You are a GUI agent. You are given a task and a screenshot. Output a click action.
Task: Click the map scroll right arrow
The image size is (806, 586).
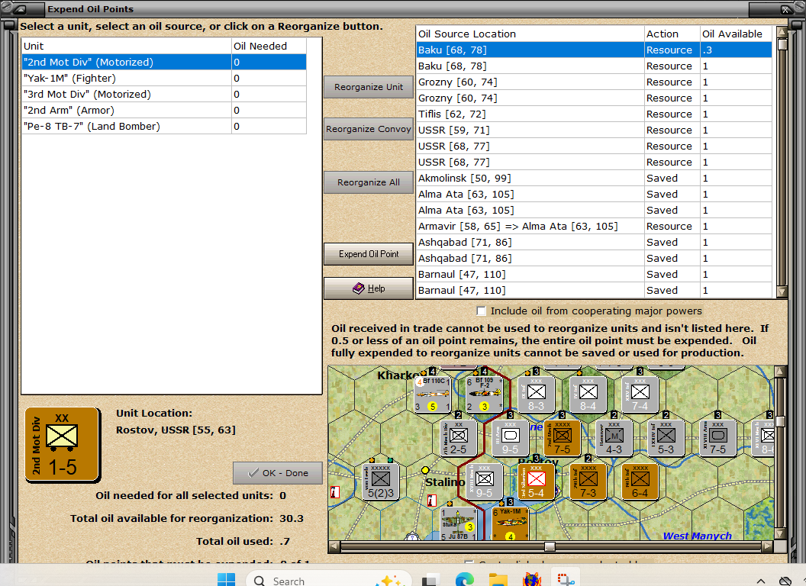(767, 546)
